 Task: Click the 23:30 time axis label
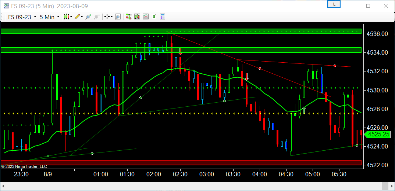[21, 174]
